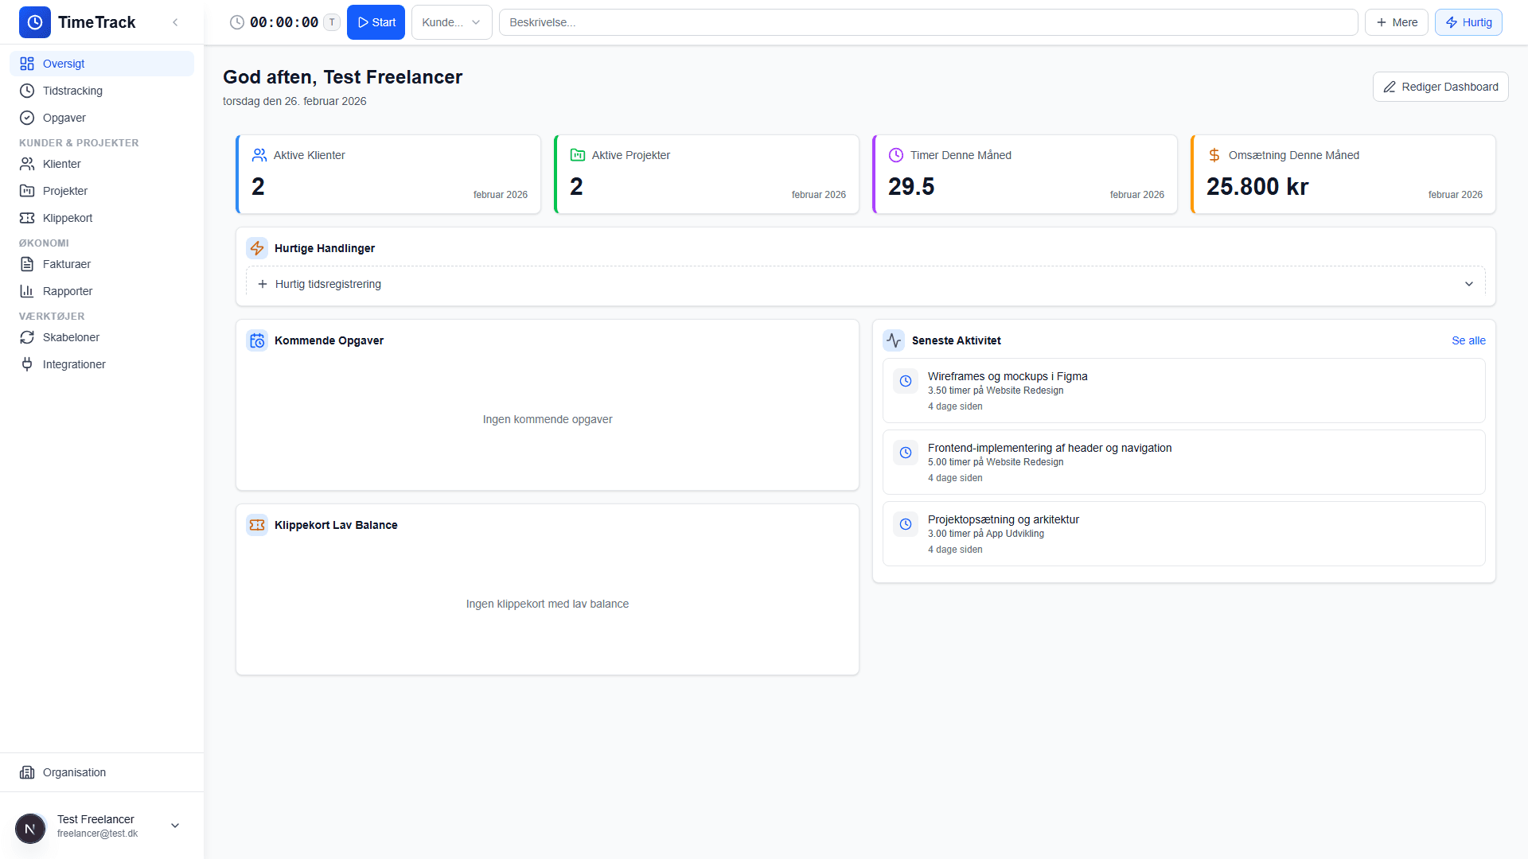Click the Tidstracking clock icon in sidebar
1528x859 pixels.
[x=27, y=91]
